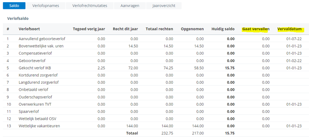Click the Totaal rechten column header

159,29
